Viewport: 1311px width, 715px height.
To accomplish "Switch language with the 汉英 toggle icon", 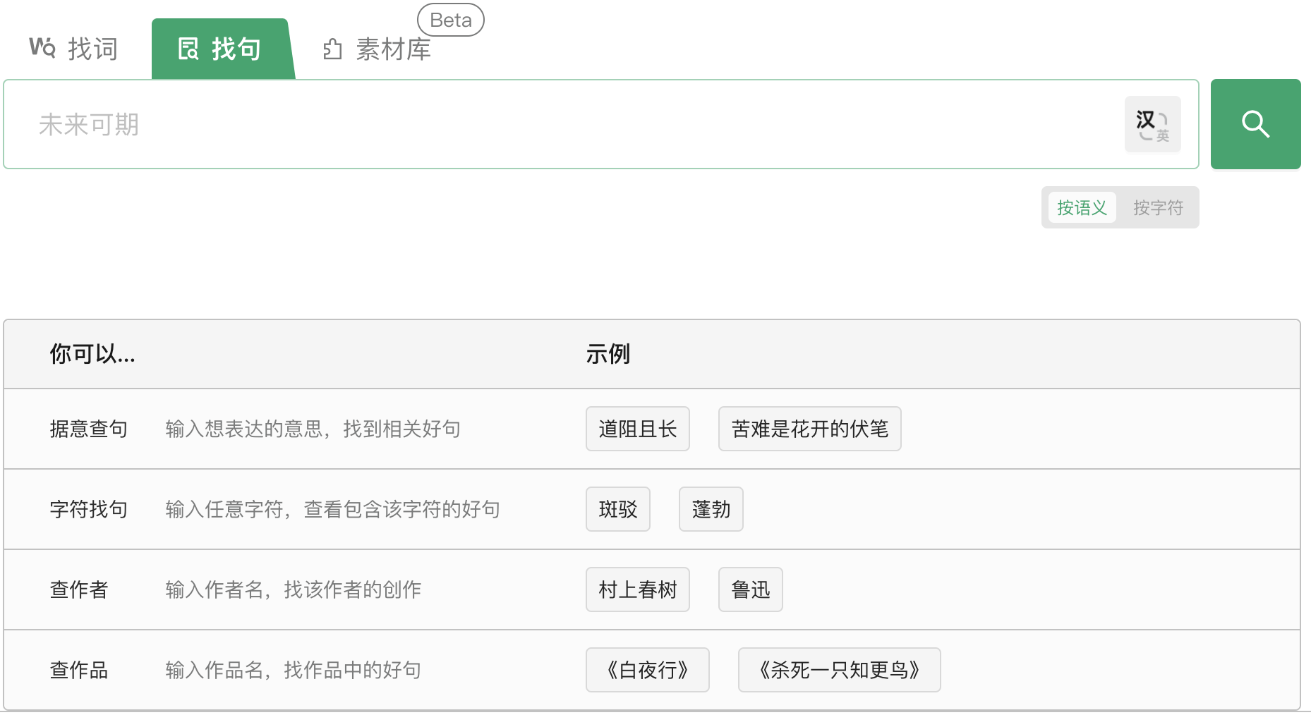I will tap(1152, 124).
